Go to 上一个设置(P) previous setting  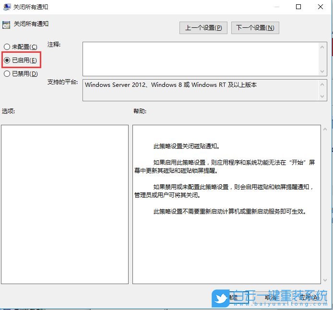pos(203,28)
